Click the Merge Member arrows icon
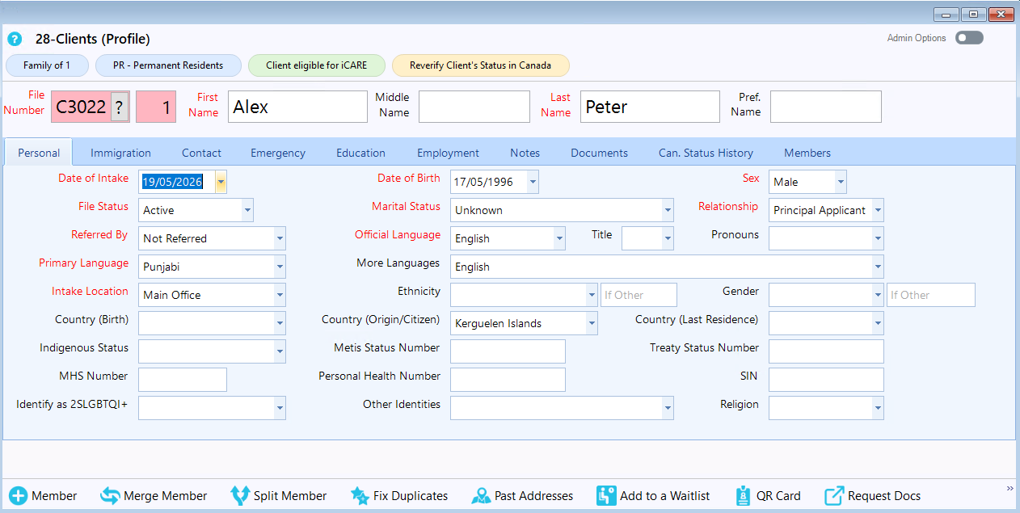 (110, 496)
